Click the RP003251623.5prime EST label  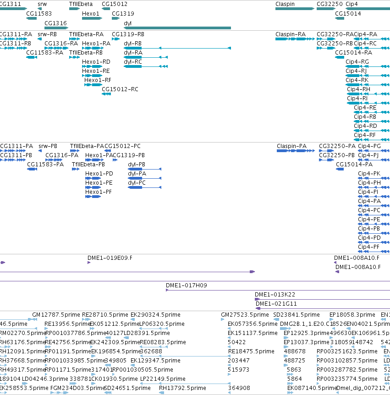pyautogui.click(x=347, y=351)
